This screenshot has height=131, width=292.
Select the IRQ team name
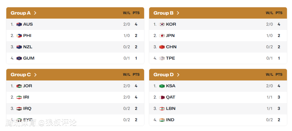point(27,109)
